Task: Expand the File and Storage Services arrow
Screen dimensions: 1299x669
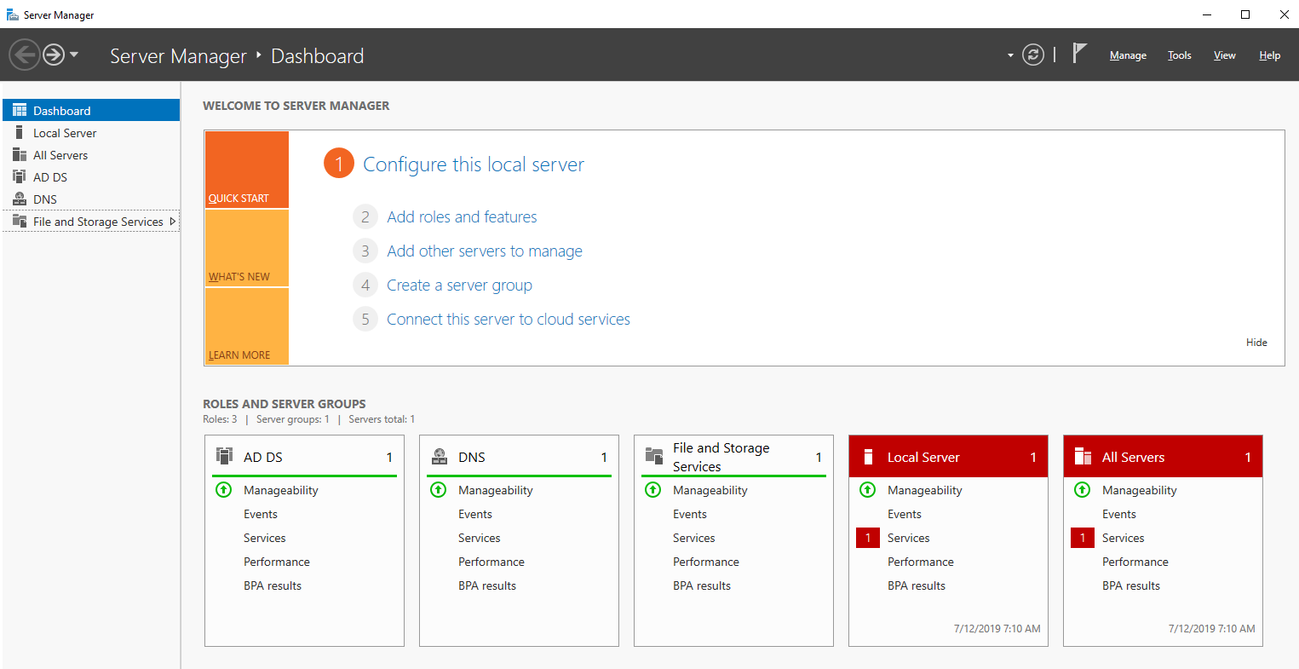Action: (173, 222)
